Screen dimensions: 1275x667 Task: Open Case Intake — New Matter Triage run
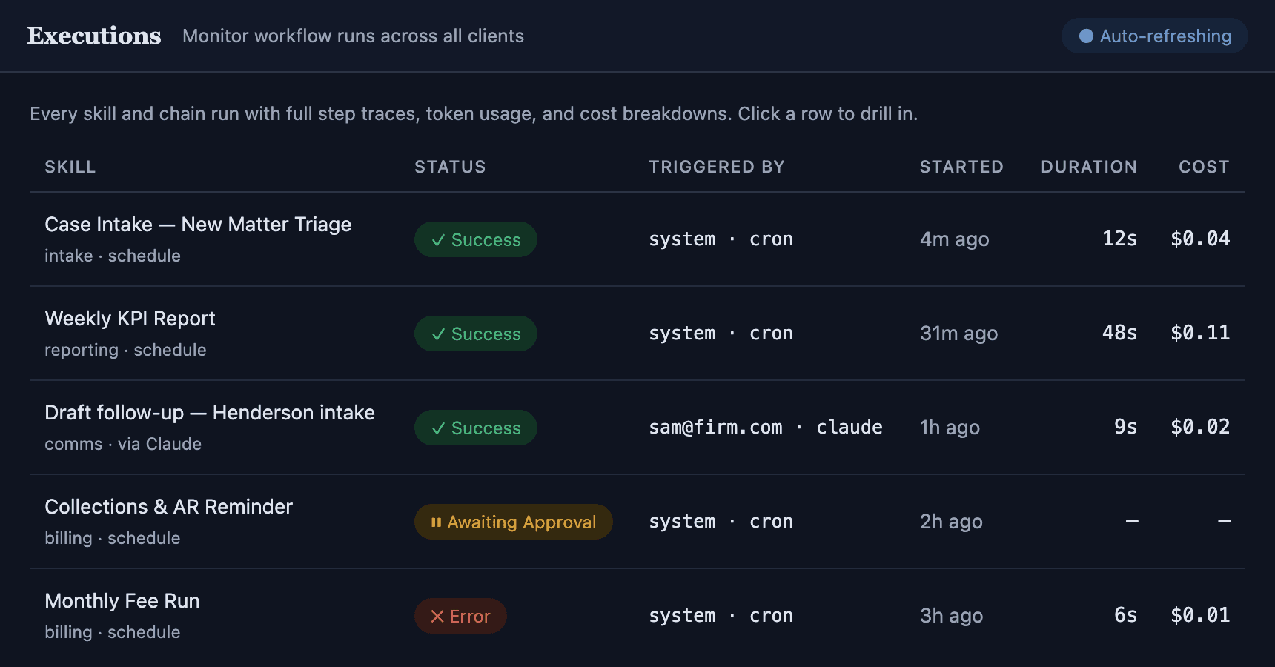[x=637, y=239]
